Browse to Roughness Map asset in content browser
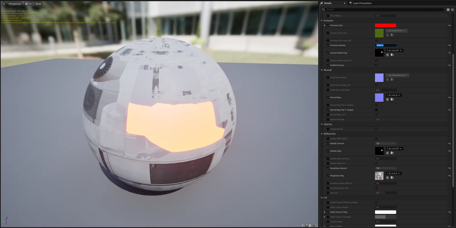 pyautogui.click(x=392, y=178)
